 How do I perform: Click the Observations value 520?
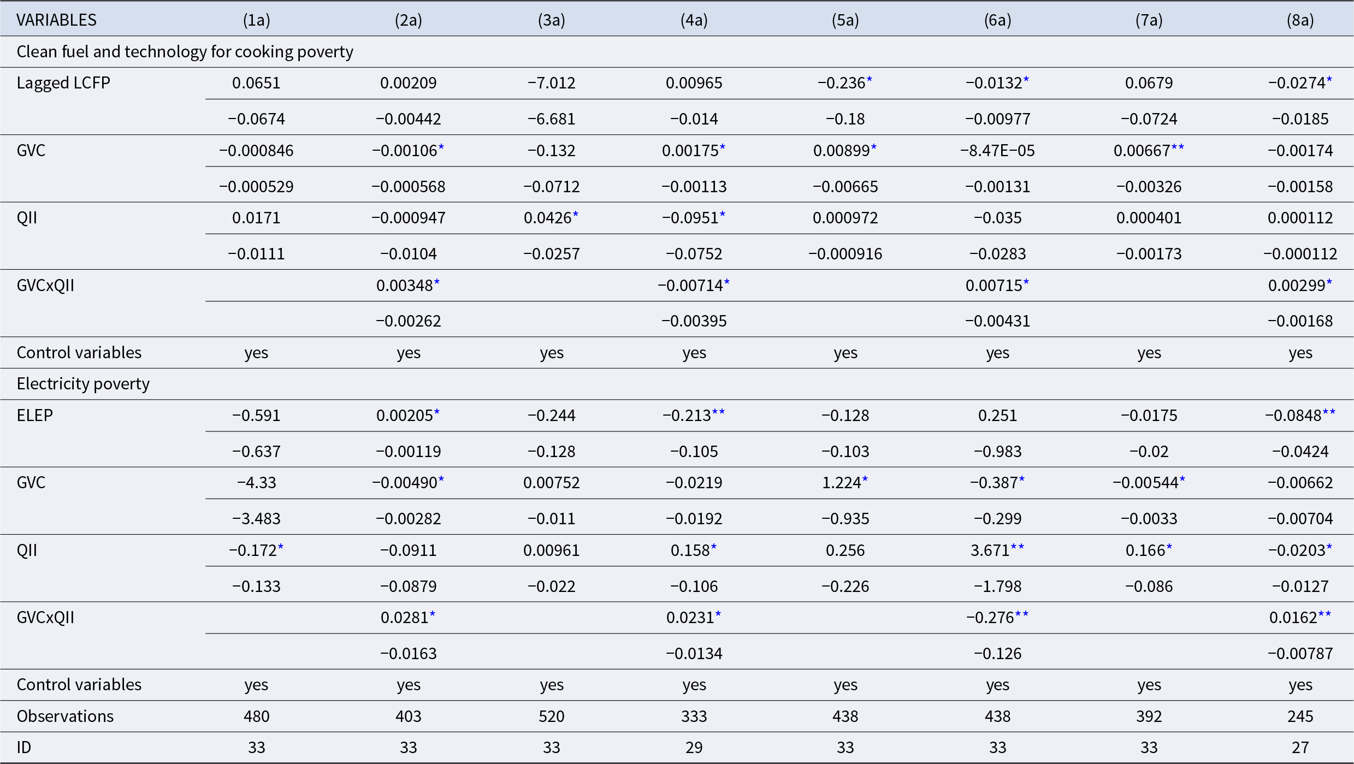click(x=551, y=715)
